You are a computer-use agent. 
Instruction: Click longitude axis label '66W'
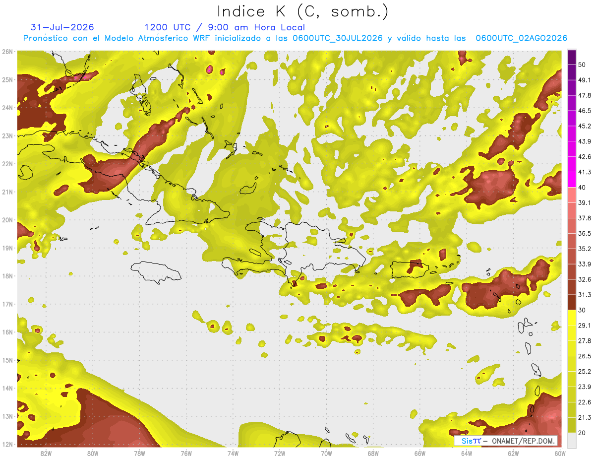click(x=419, y=454)
